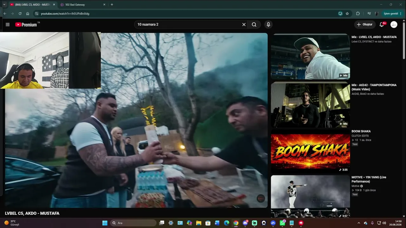
Task: Visit the Motive channel name
Action: click(356, 186)
